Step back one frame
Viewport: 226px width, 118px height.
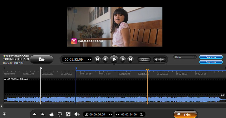pos(105,59)
